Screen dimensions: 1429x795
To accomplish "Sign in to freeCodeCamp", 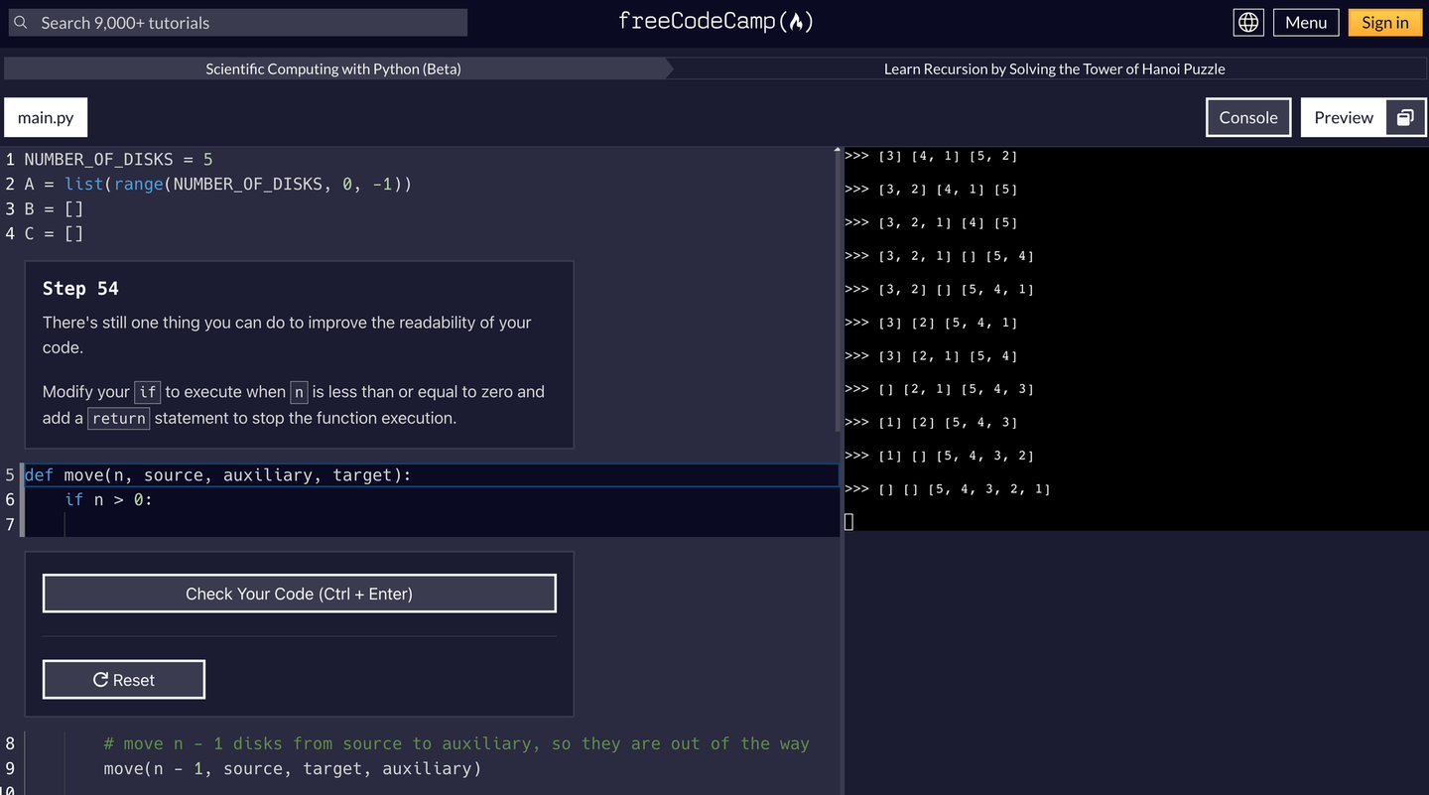I will coord(1385,21).
